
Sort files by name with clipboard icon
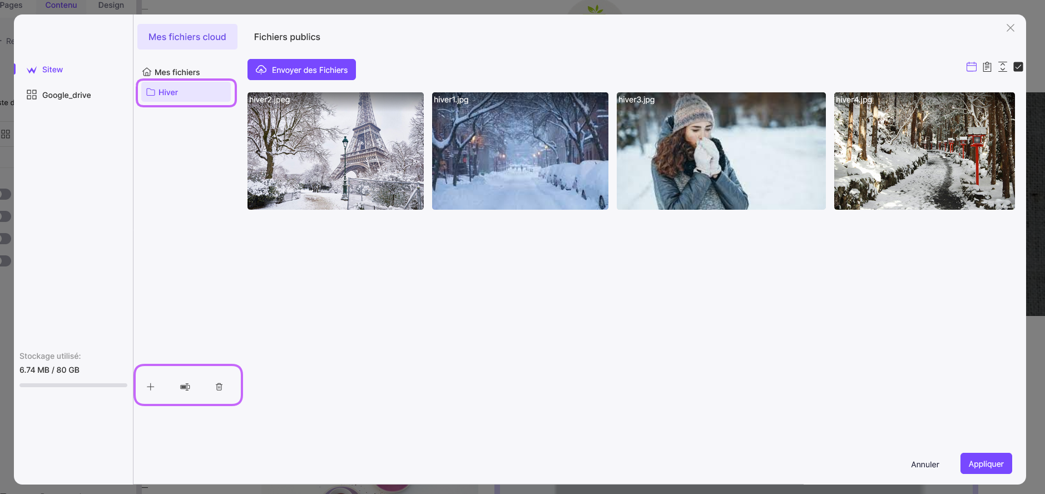pyautogui.click(x=987, y=67)
